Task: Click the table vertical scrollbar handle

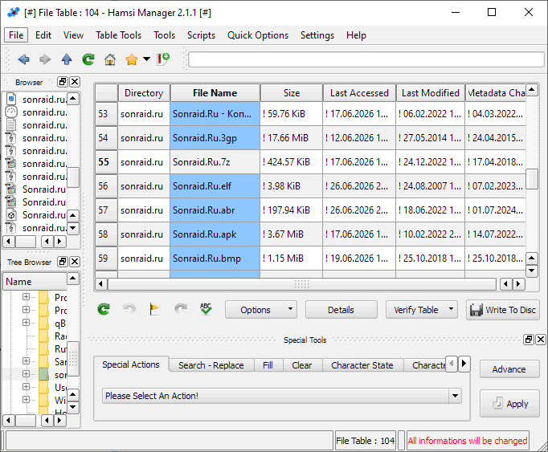Action: pyautogui.click(x=532, y=178)
